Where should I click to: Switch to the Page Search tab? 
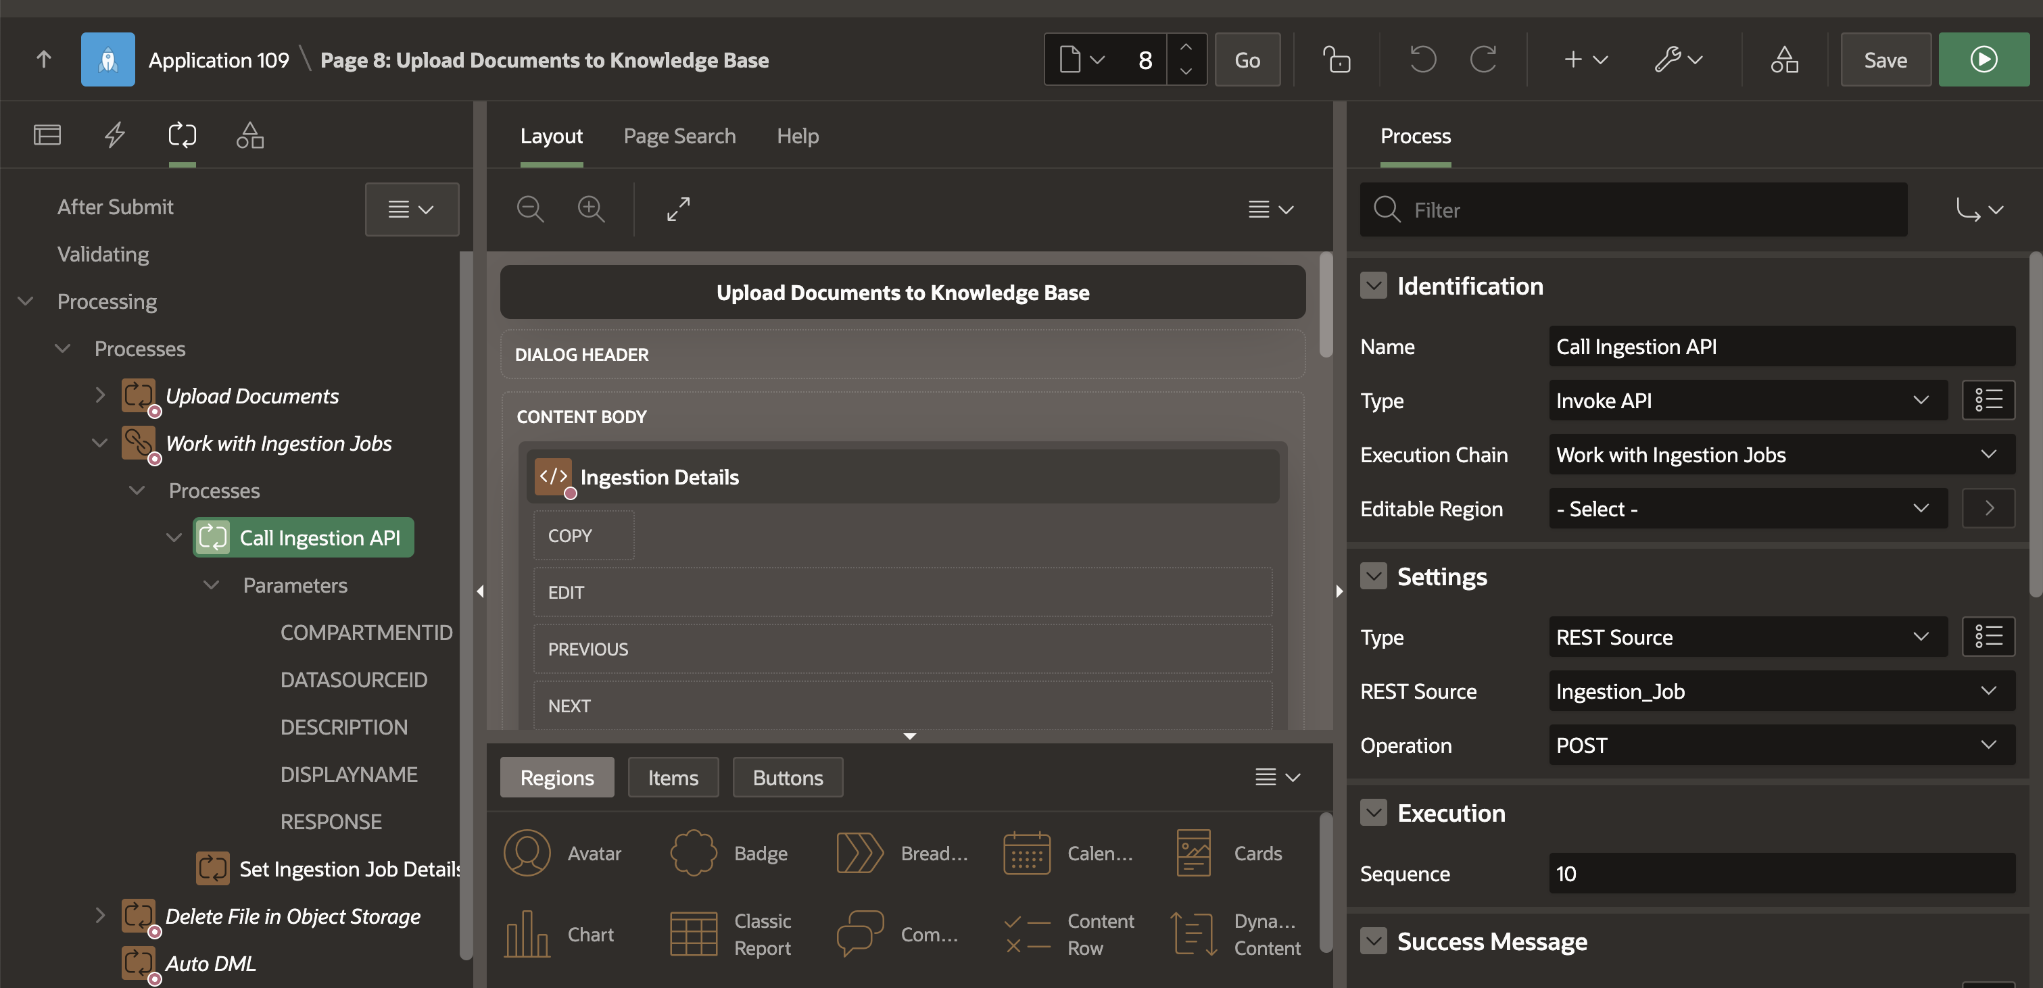pos(679,137)
